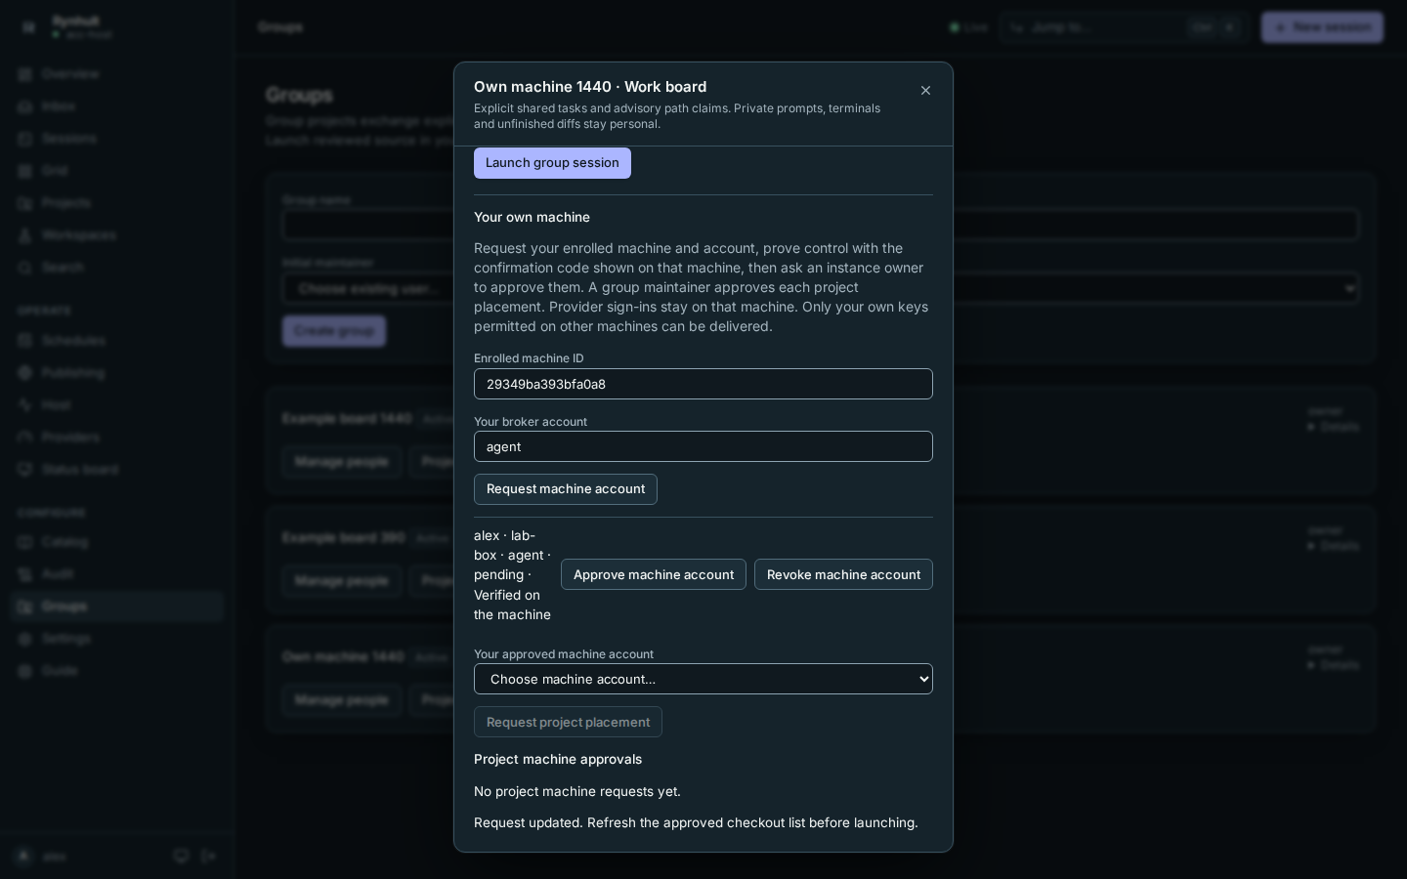The height and width of the screenshot is (879, 1407).
Task: Open the Jump to search box in the header
Action: pos(1124,27)
